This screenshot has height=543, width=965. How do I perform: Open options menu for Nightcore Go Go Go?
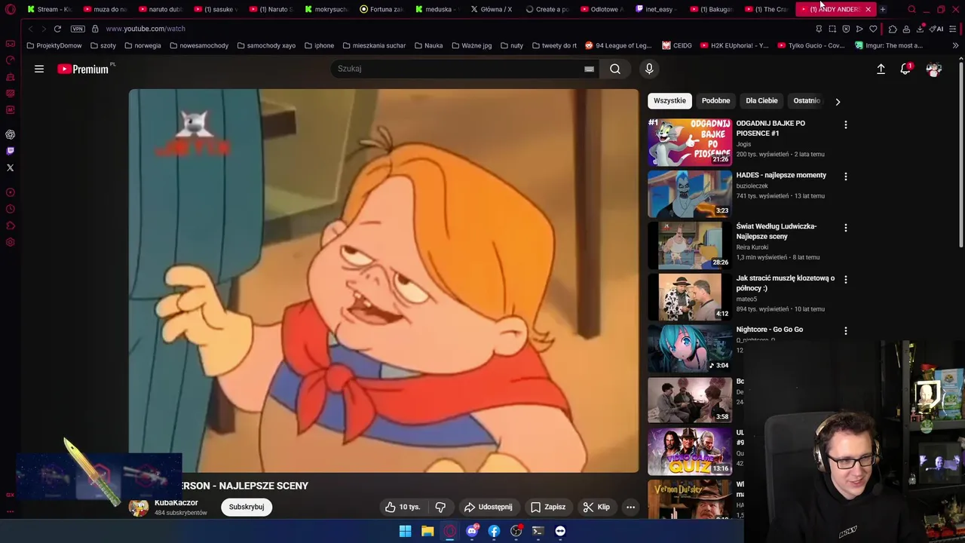(845, 331)
